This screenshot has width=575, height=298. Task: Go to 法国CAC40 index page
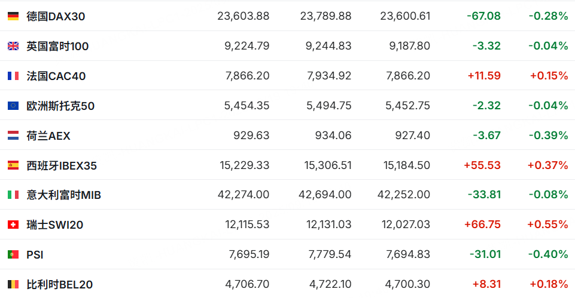click(x=56, y=76)
